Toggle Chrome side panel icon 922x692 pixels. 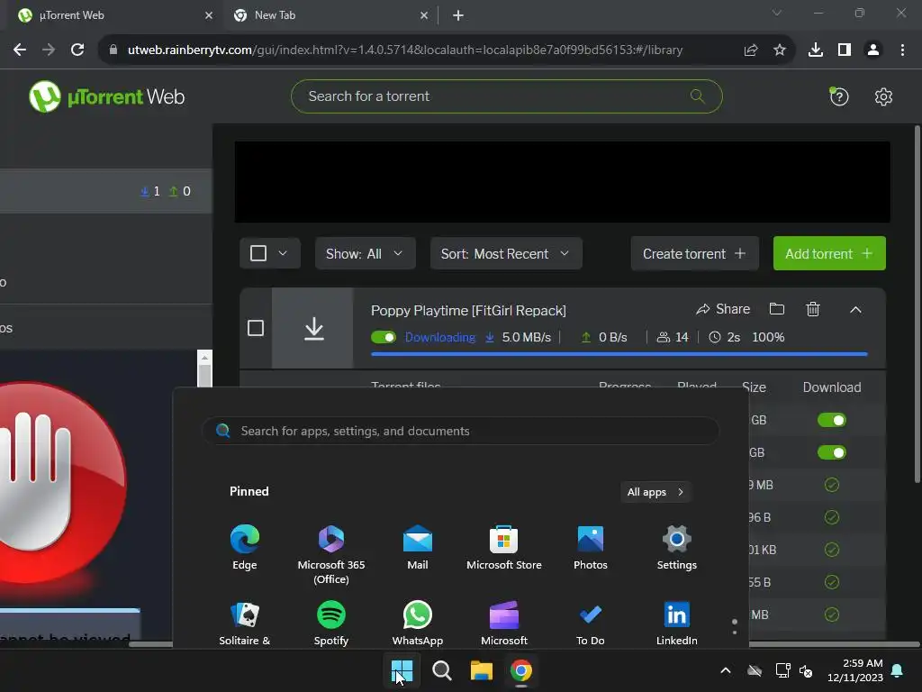845,50
